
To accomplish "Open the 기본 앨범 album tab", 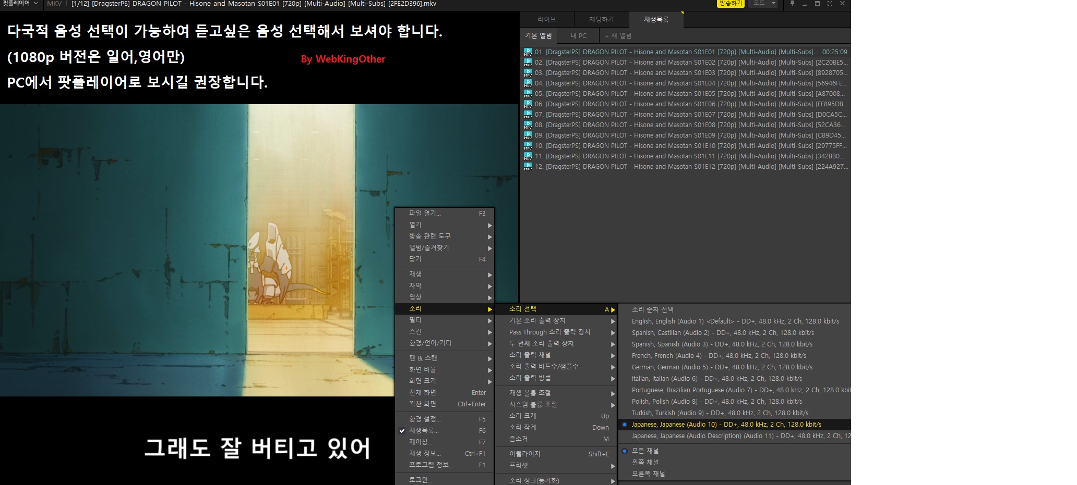I will coord(538,35).
